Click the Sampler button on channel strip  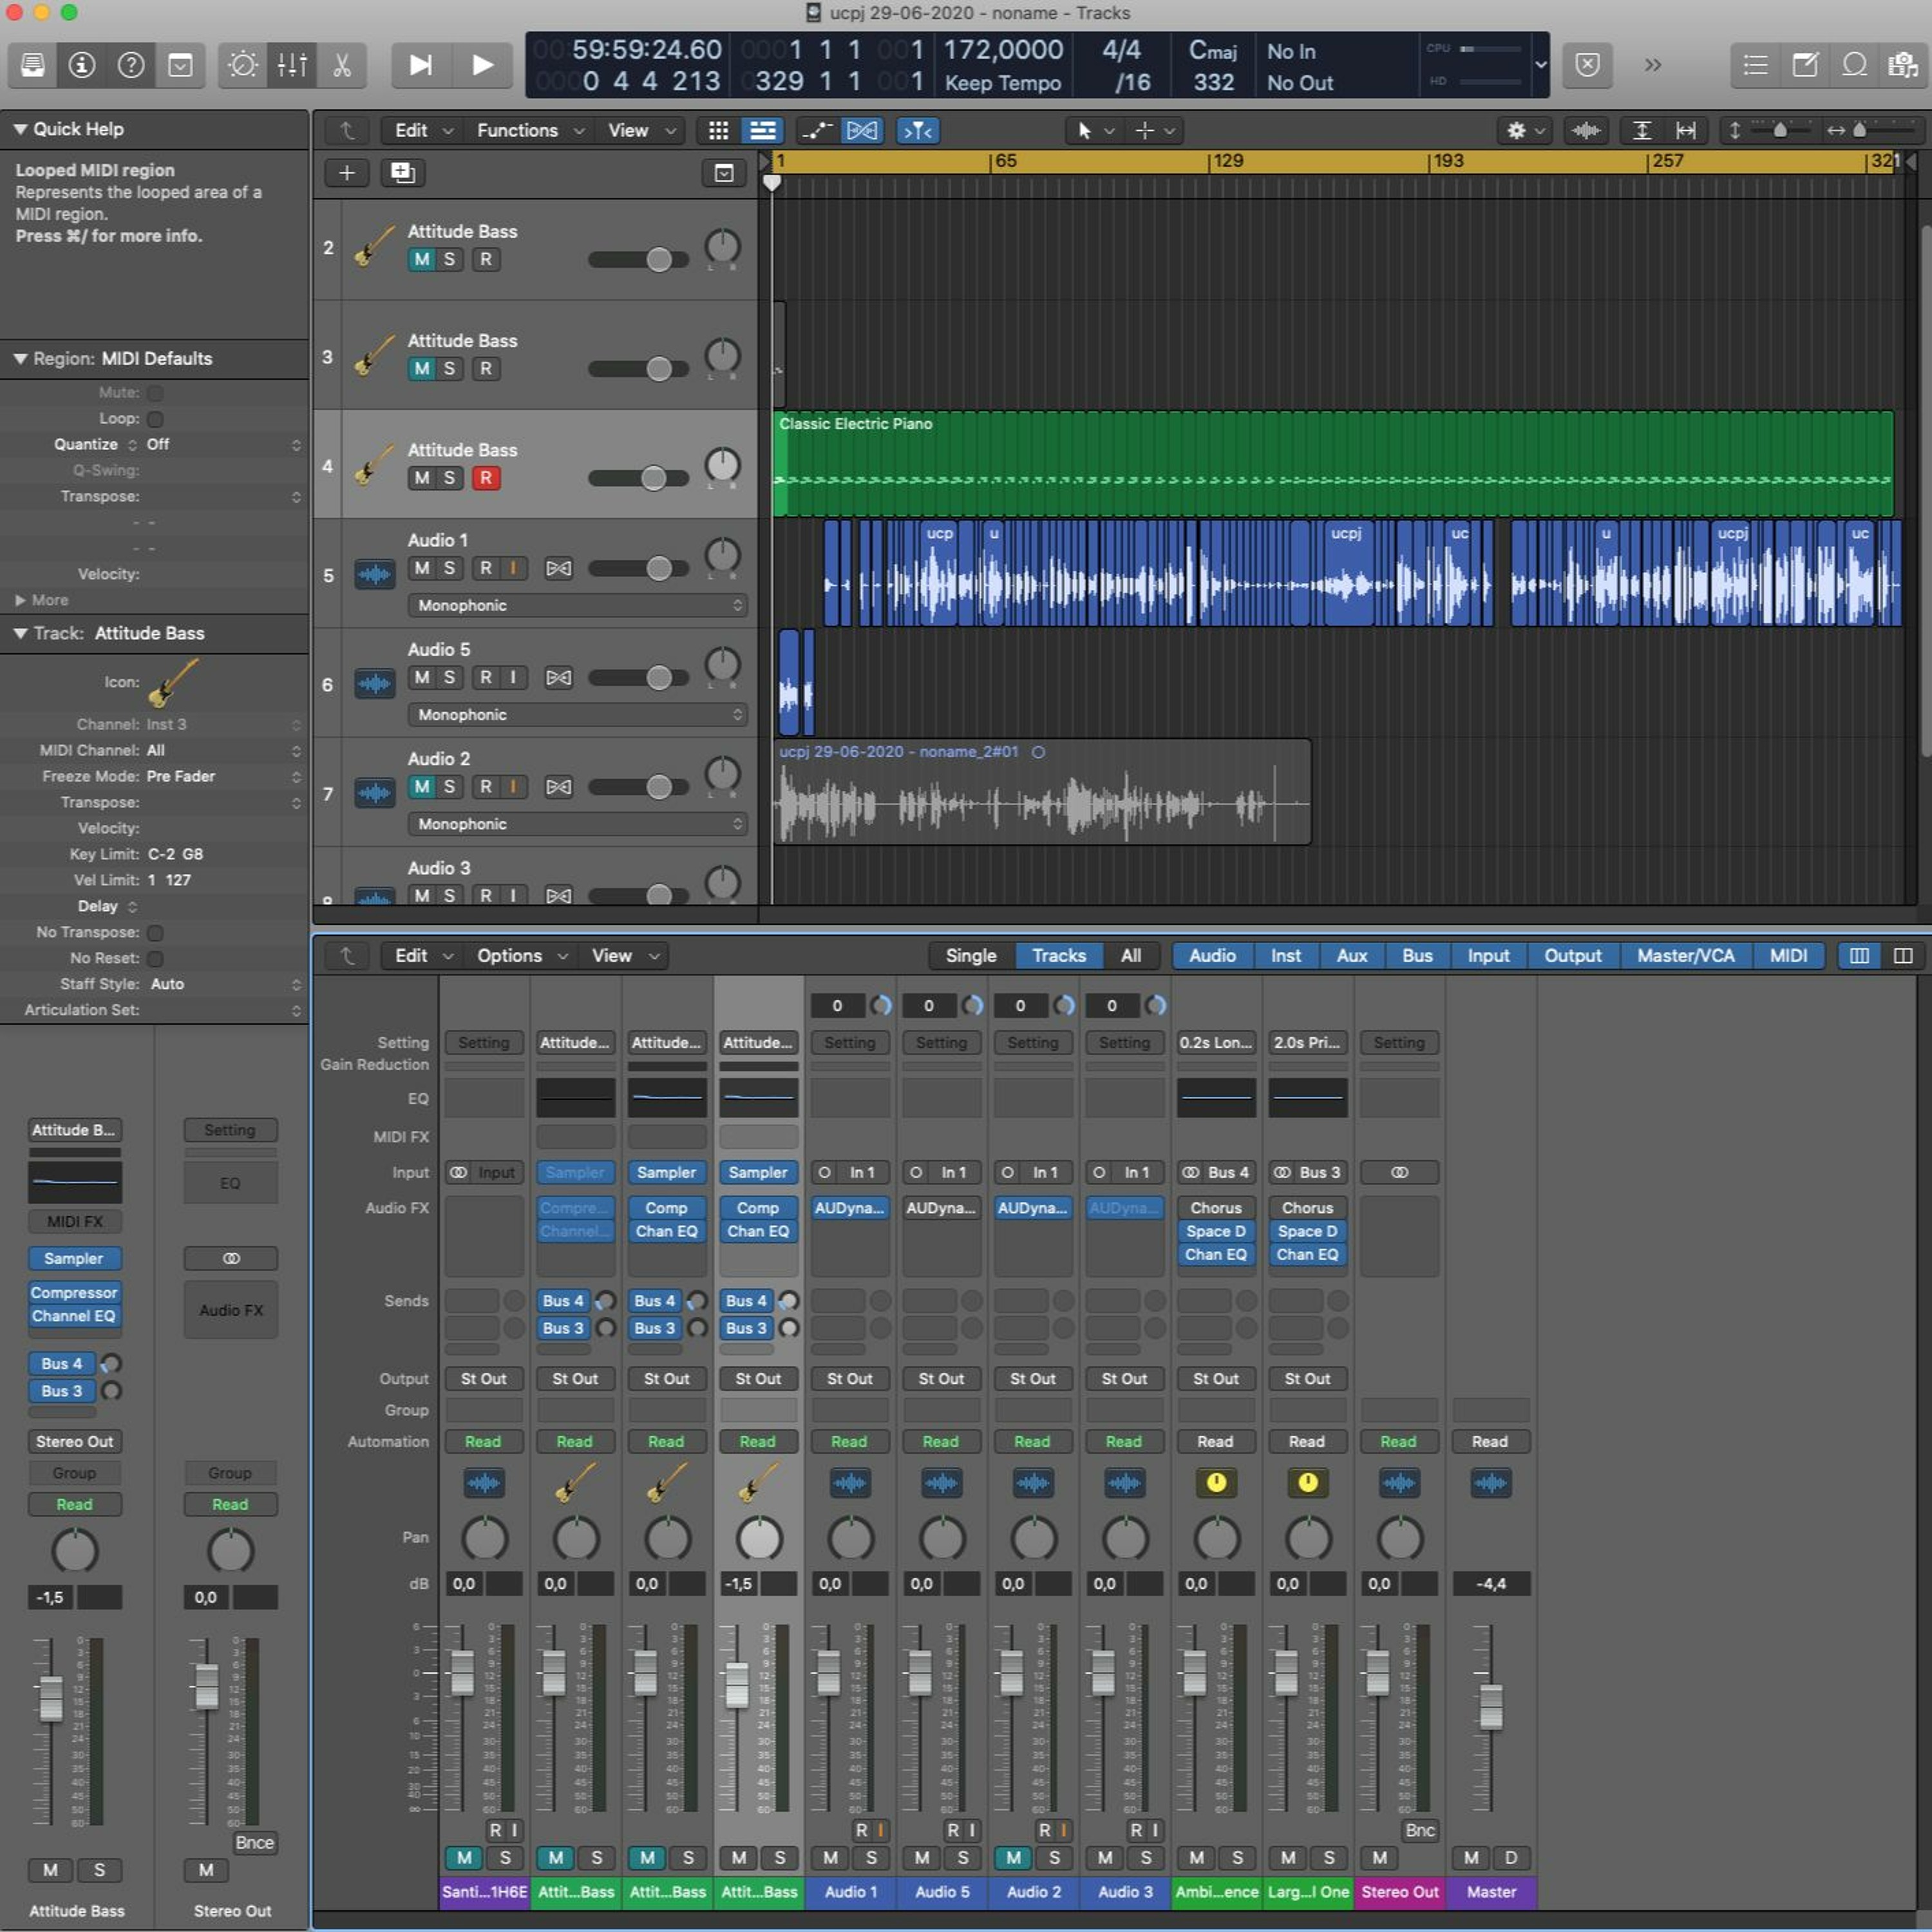click(x=74, y=1258)
